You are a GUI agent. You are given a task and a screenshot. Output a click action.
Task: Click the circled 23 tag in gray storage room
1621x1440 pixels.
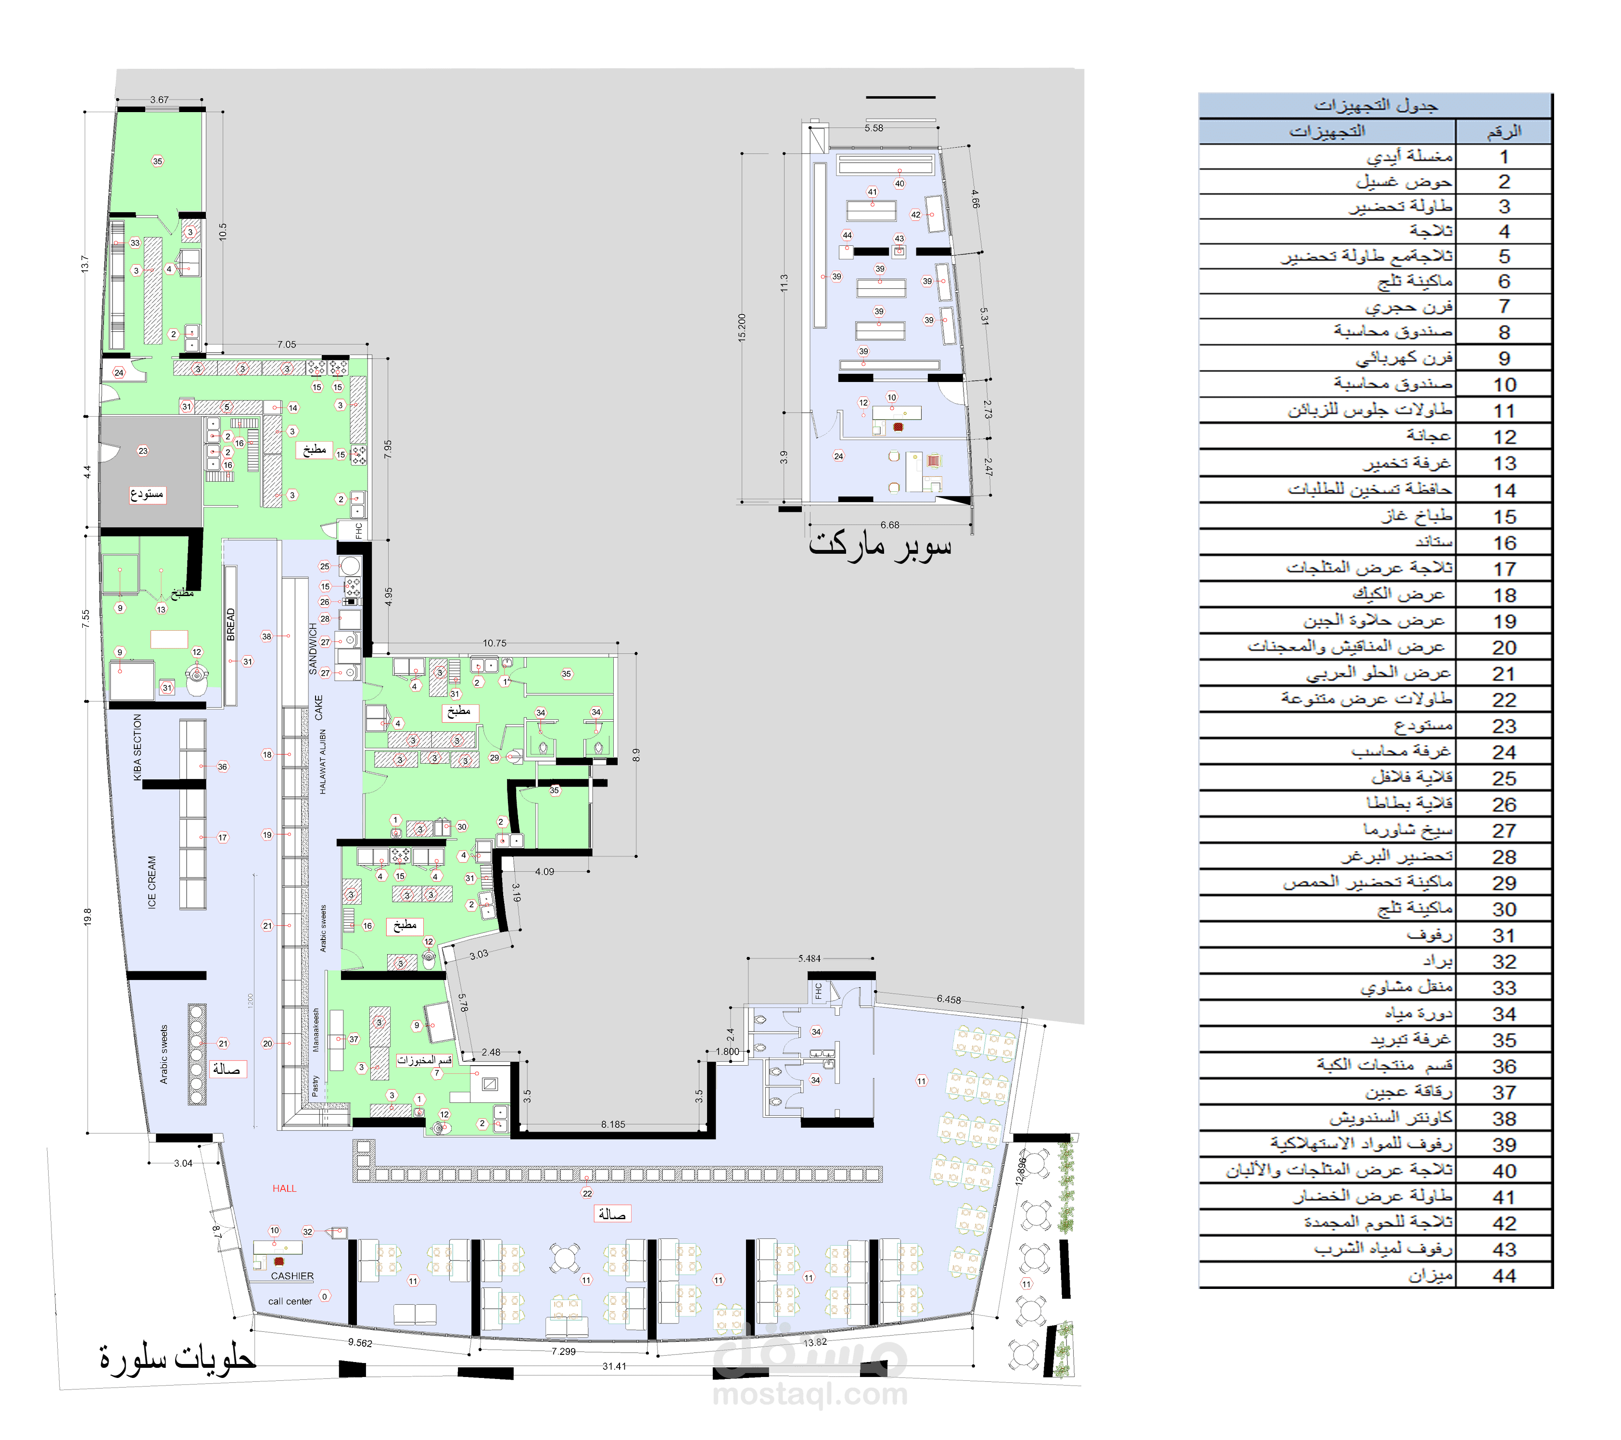click(x=143, y=451)
